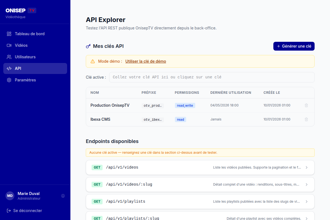Screen dimensions: 330x220
Task: Click the MD avatar circle
Action: click(x=10, y=196)
